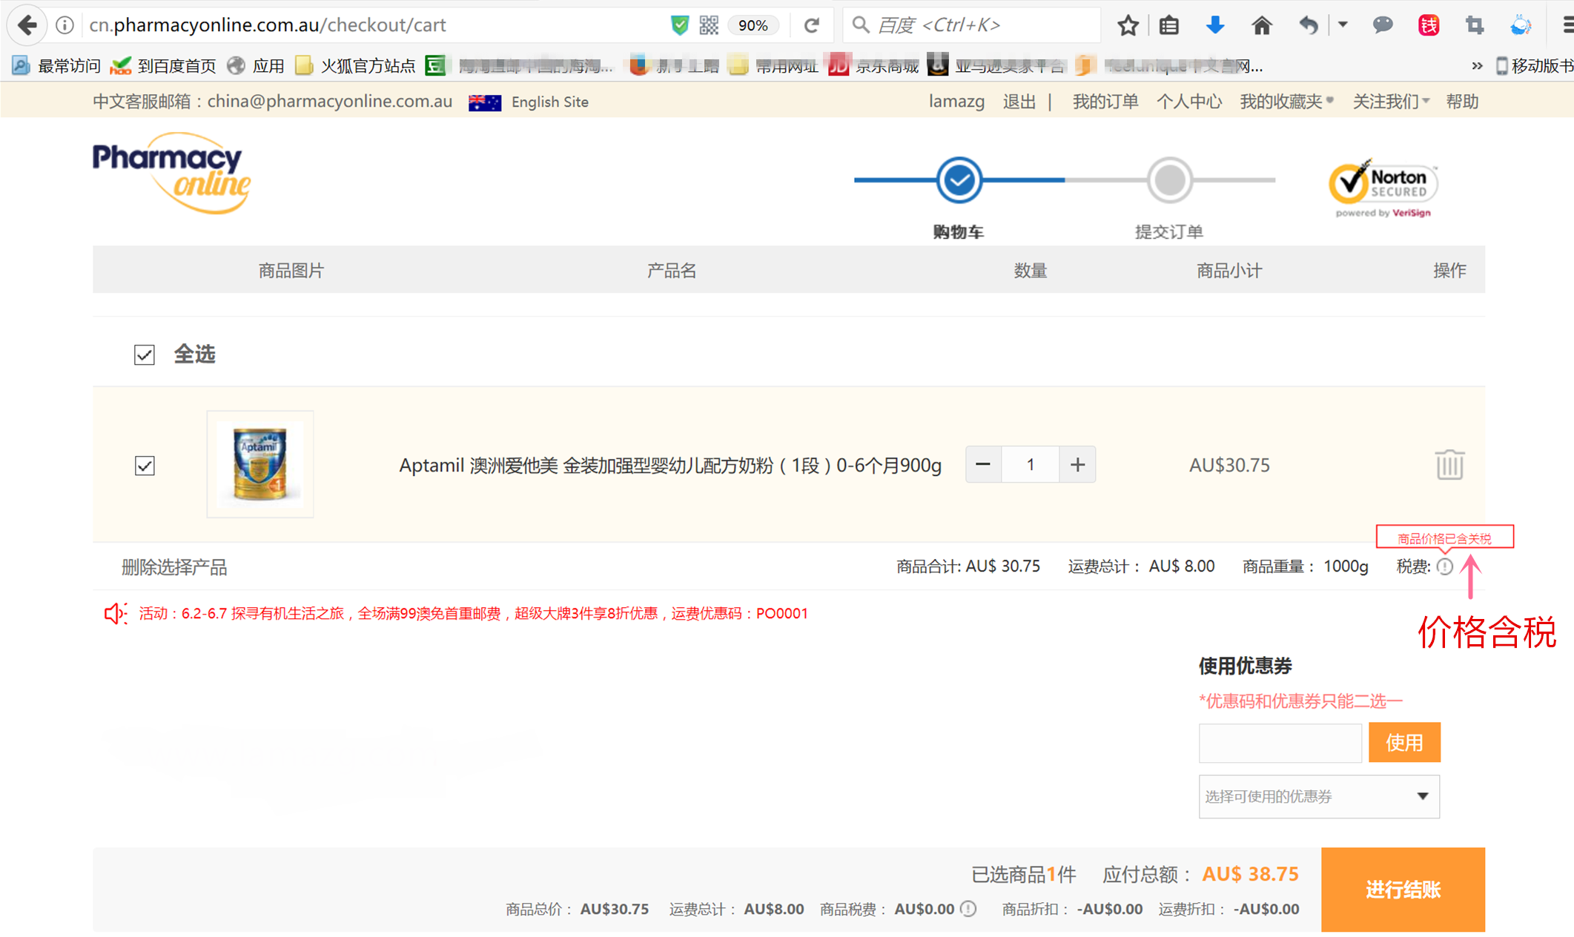Increase quantity with the plus button

1077,465
